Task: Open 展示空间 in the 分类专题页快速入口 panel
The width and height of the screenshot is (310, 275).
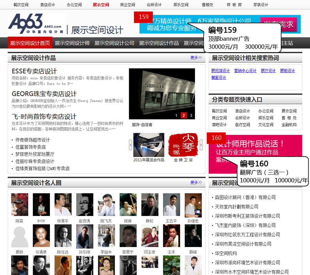Action: 289,111
